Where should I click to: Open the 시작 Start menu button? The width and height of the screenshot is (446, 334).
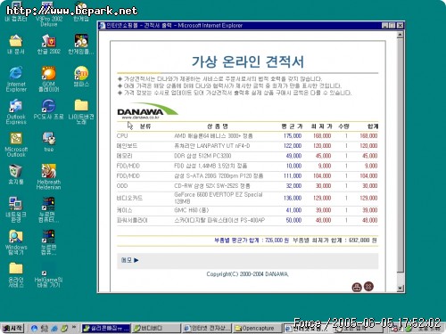[x=12, y=328]
